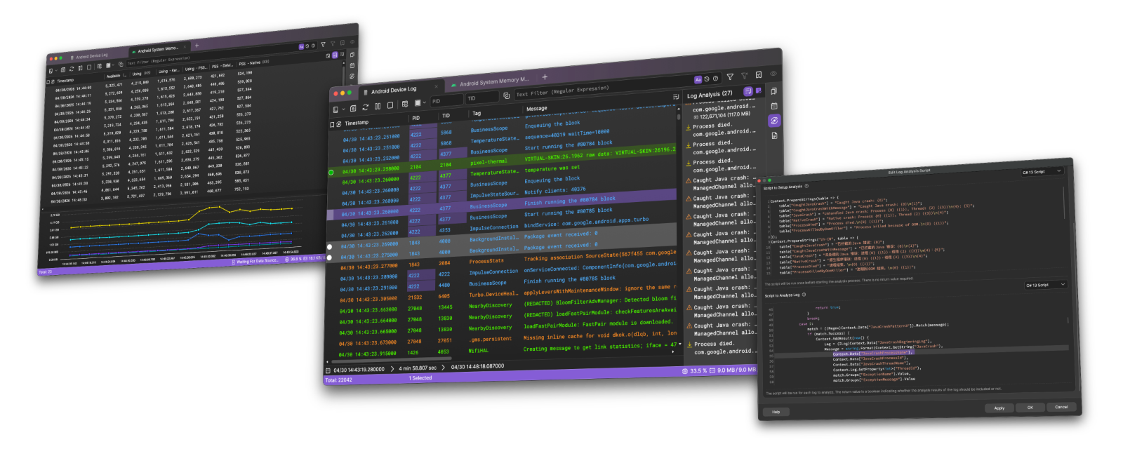
Task: Open the document side panel icon below Log Analysis button
Action: [775, 135]
